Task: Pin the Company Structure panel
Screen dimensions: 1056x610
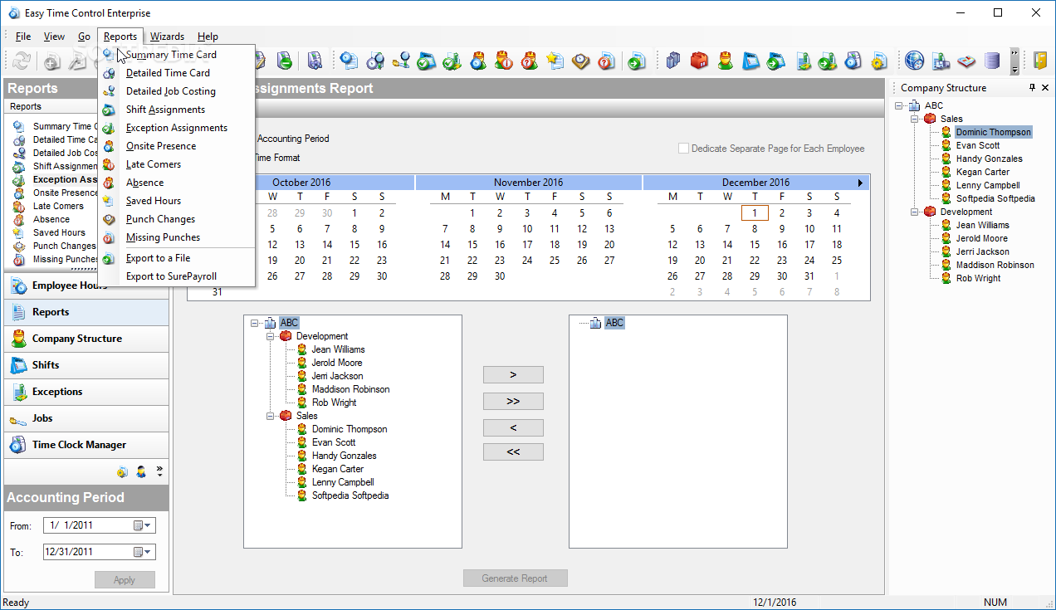Action: (x=1032, y=88)
